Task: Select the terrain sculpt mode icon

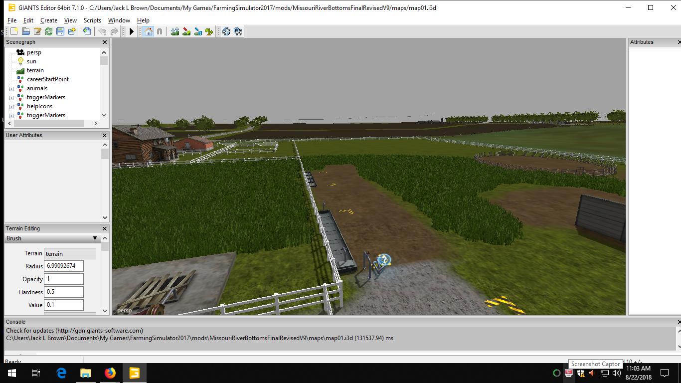Action: coord(175,31)
